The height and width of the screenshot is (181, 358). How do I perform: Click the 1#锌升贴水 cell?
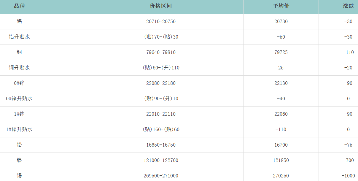point(19,129)
